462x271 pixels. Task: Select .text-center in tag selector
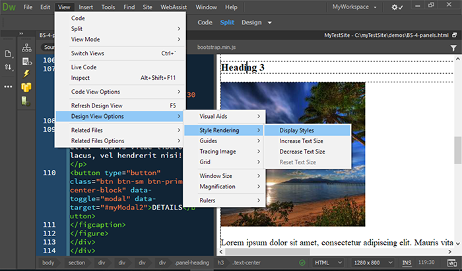pos(247,262)
